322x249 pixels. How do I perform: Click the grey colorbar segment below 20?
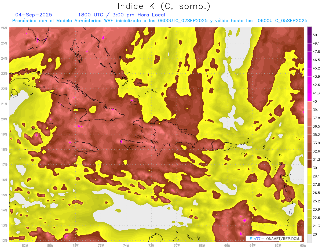click(x=309, y=238)
